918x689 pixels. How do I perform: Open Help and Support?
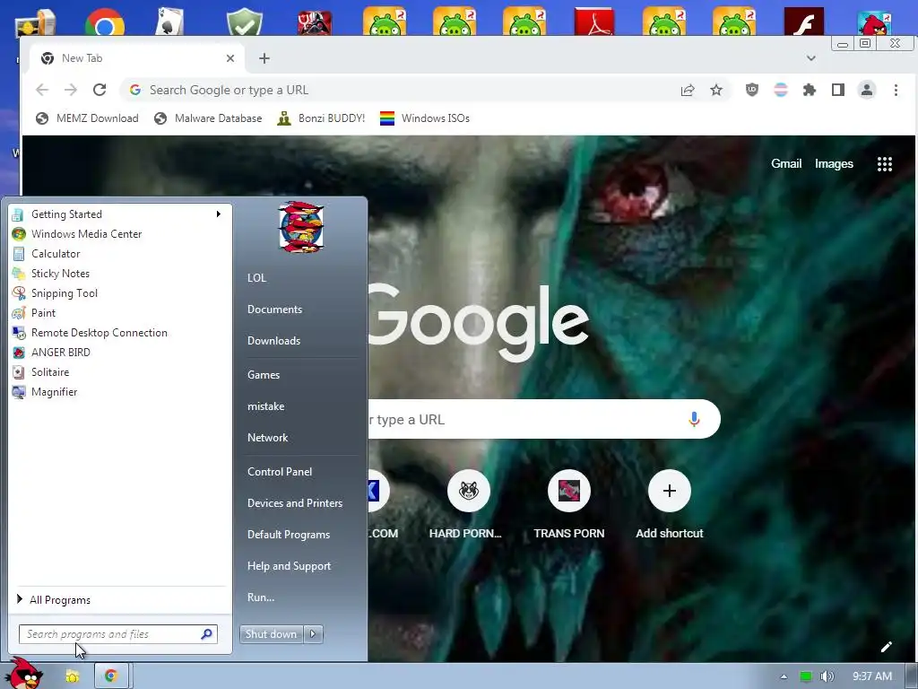coord(290,566)
